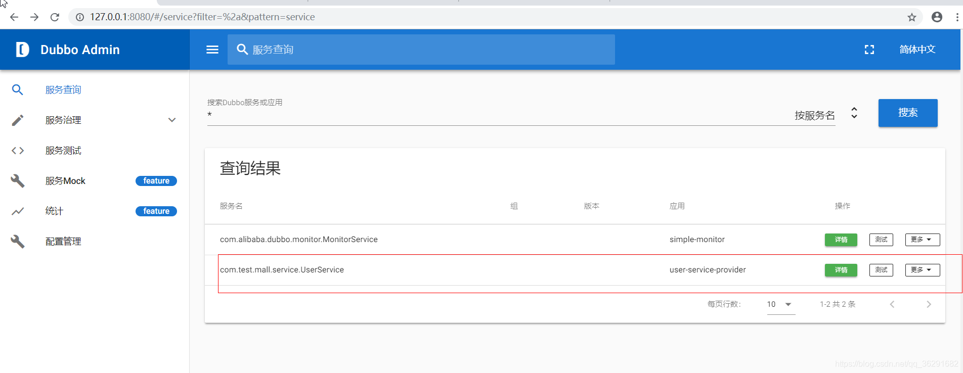Toggle the hamburger navigation menu
Viewport: 963px width, 373px height.
click(212, 50)
